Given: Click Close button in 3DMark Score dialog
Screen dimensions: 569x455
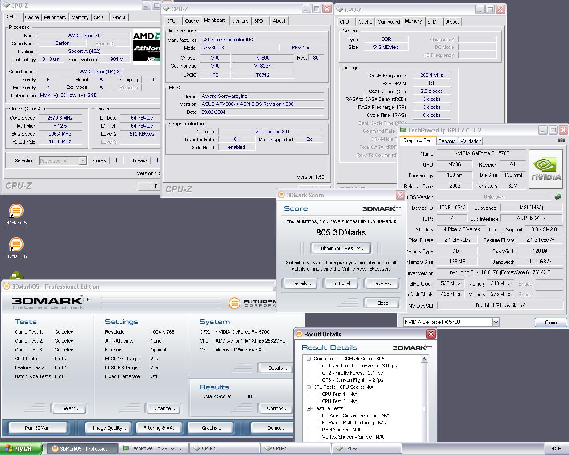Looking at the screenshot, I should coord(382,303).
